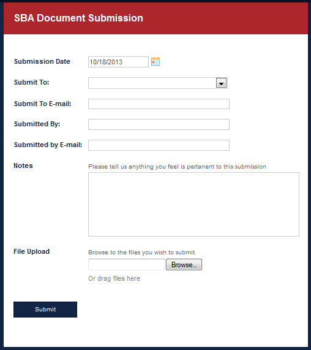Click the "File Upload" label
The image size is (311, 350).
[32, 251]
